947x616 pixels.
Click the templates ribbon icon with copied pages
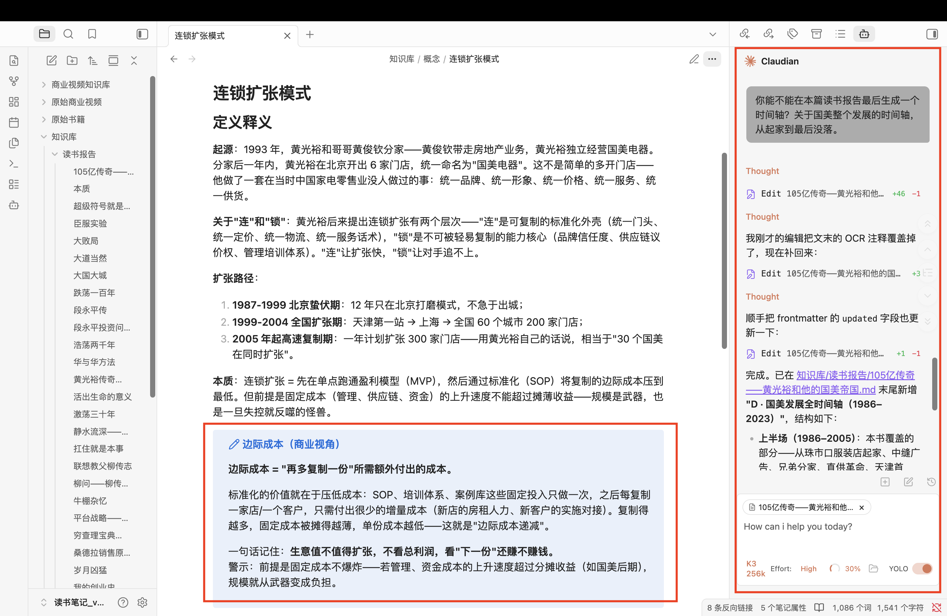coord(14,143)
